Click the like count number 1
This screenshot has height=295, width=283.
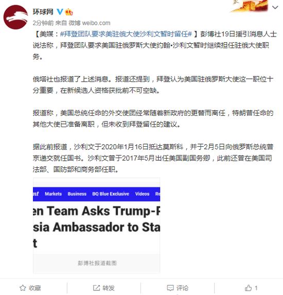point(256,288)
